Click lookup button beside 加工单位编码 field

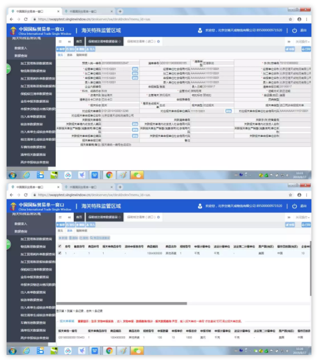tap(135, 73)
